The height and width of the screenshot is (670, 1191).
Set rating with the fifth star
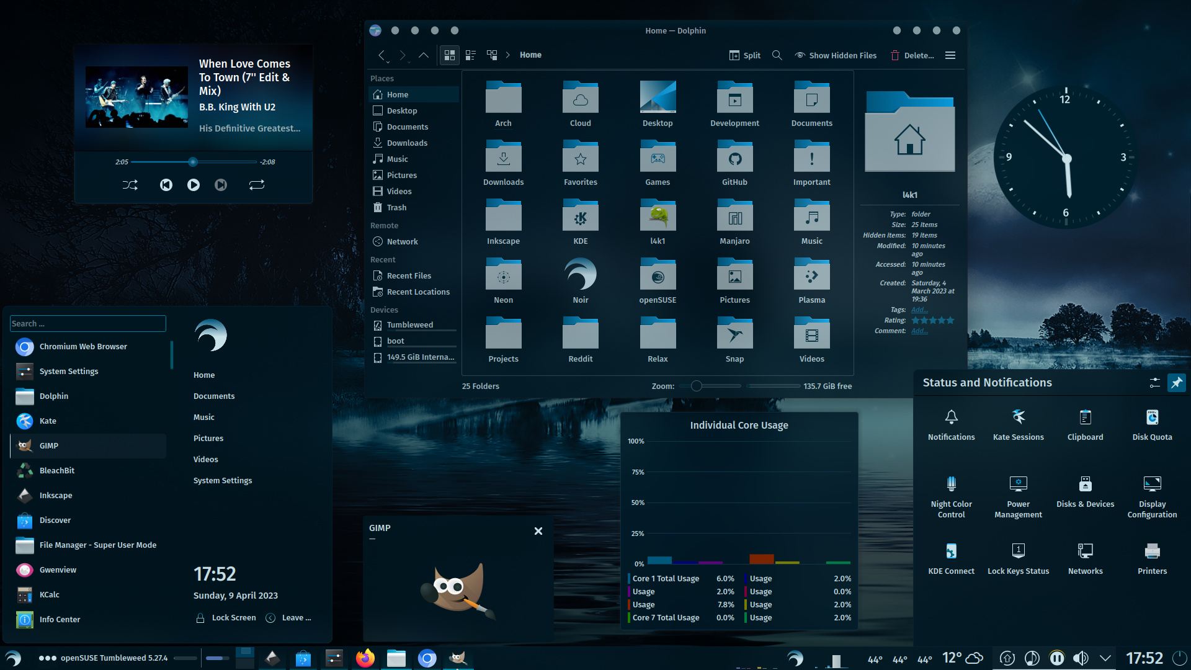[x=950, y=320]
